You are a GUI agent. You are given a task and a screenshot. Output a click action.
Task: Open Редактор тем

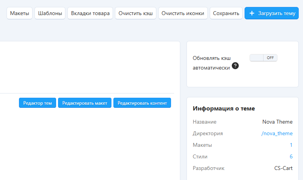click(x=38, y=103)
